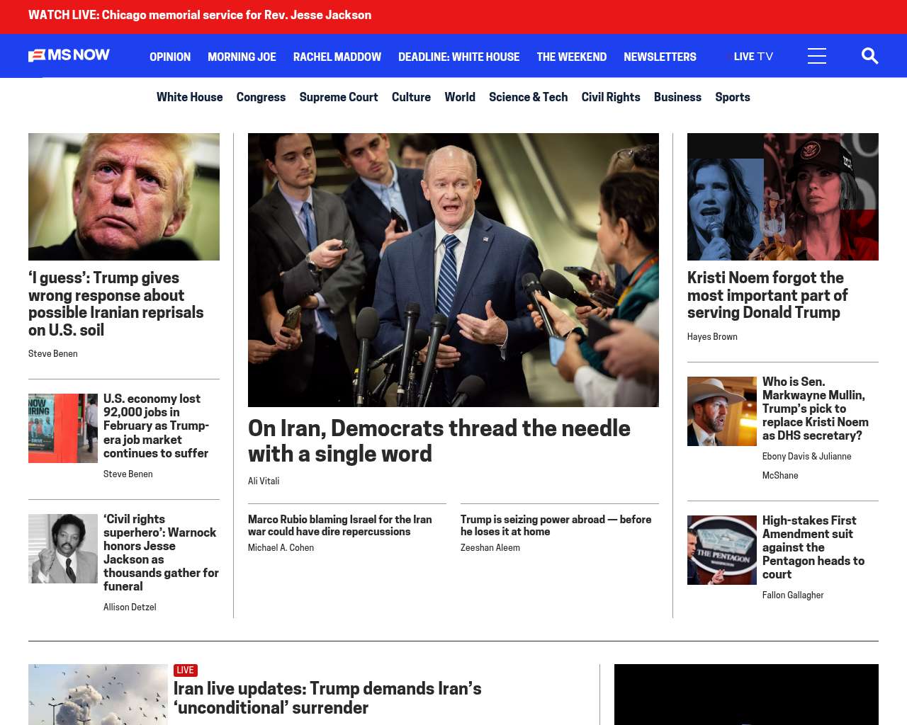Viewport: 907px width, 725px height.
Task: Open Michael A. Cohen byline
Action: 281,548
